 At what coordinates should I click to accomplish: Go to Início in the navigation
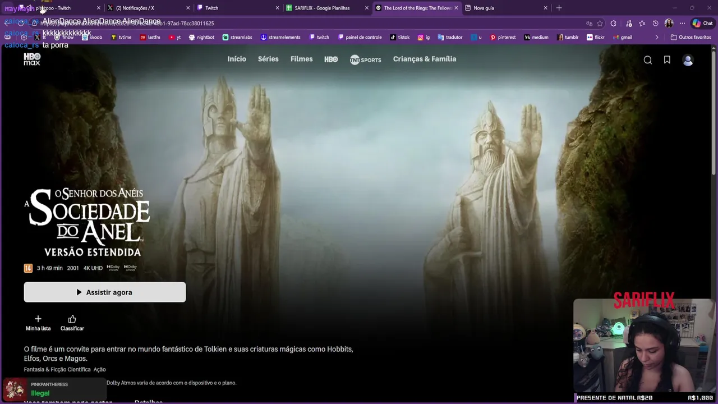237,59
